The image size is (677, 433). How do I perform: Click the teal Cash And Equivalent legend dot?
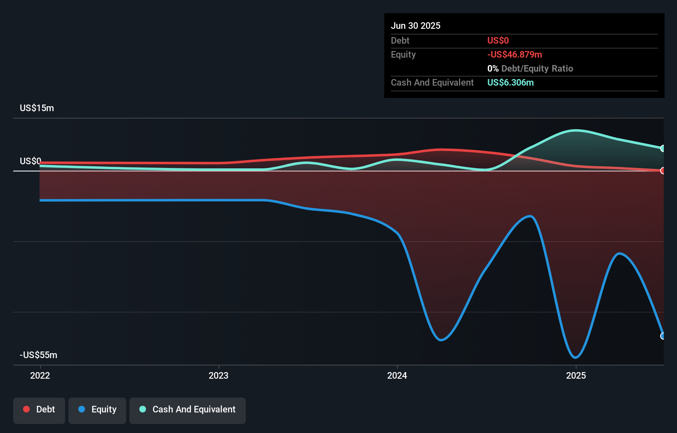point(142,409)
